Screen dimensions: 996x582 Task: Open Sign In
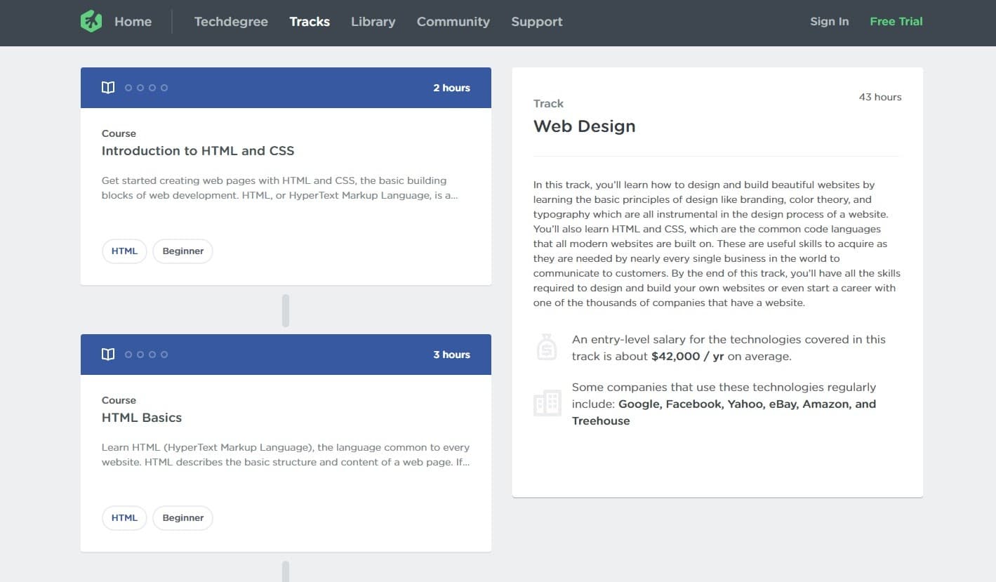pyautogui.click(x=829, y=22)
